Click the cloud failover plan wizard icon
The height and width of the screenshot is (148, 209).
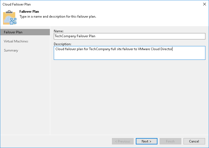pyautogui.click(x=10, y=17)
